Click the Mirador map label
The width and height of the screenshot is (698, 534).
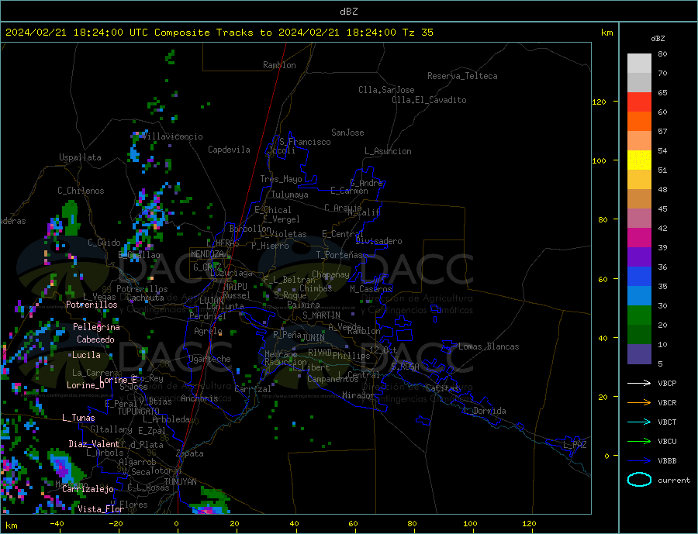point(358,395)
